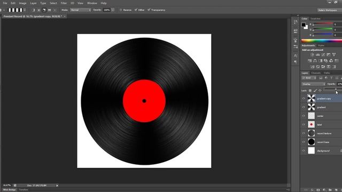The image size is (342, 192).
Task: Select the diamond gradient type icon
Action: coord(55,10)
